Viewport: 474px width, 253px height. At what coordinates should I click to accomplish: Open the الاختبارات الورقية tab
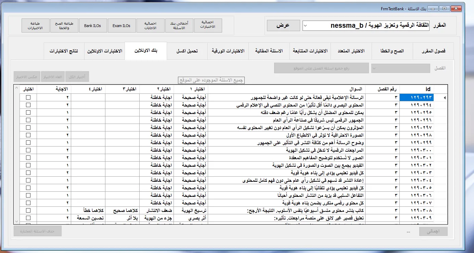tap(228, 51)
